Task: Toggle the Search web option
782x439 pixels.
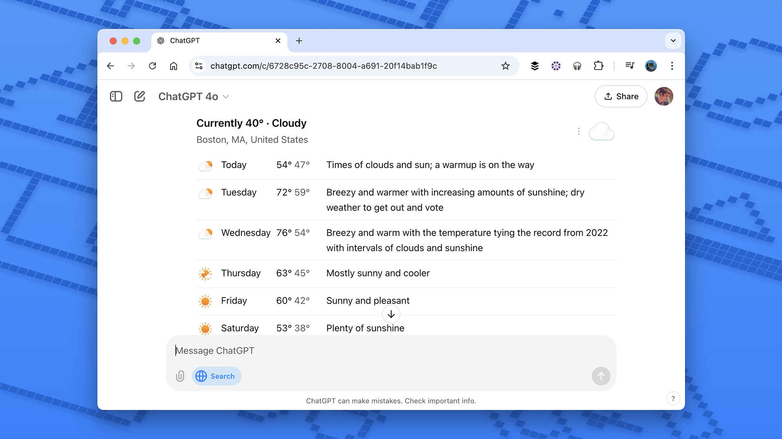Action: (x=216, y=376)
